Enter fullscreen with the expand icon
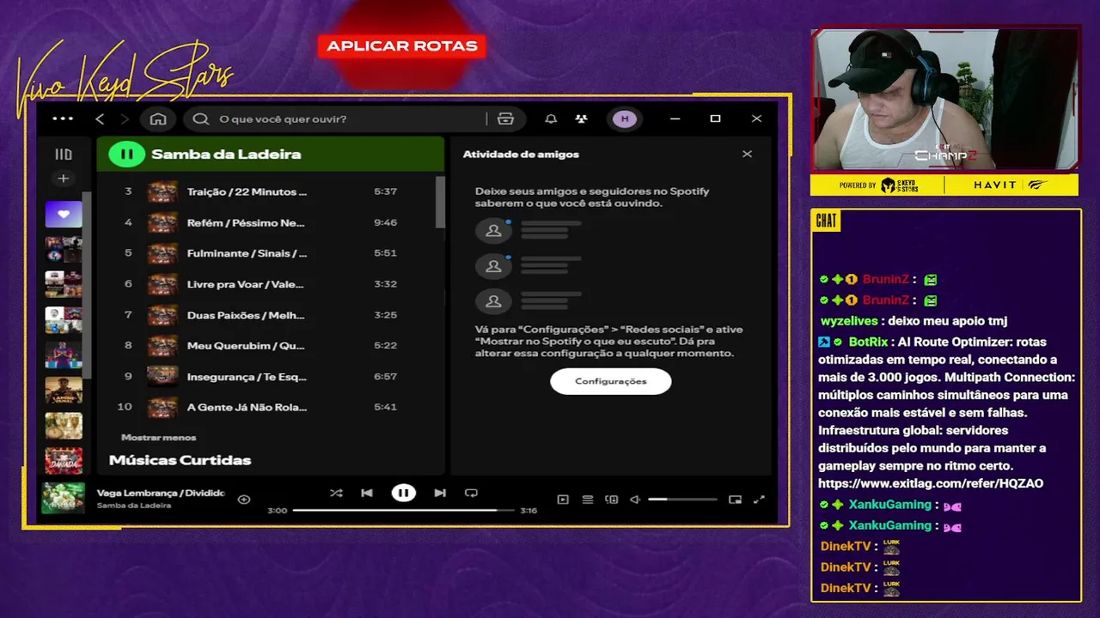This screenshot has width=1100, height=618. pos(759,499)
